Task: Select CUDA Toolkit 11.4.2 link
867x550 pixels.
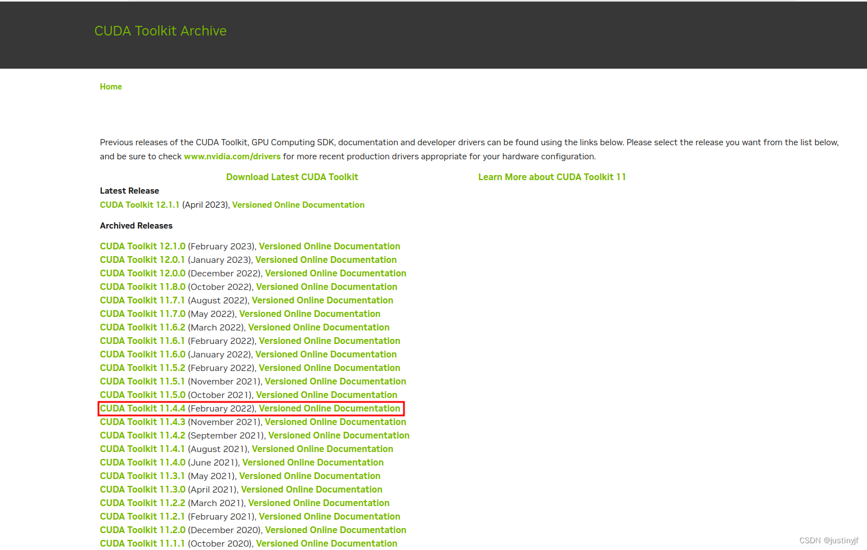Action: point(142,435)
